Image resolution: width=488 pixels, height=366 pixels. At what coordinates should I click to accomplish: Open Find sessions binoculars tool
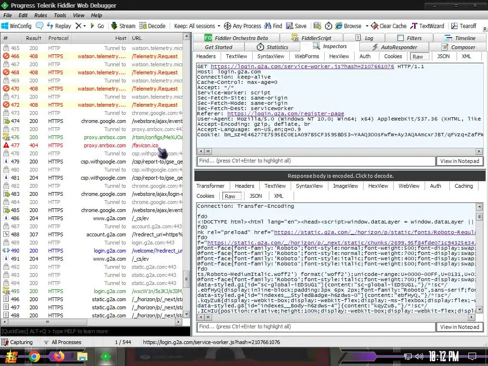273,26
